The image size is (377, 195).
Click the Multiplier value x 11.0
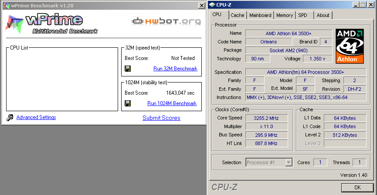click(266, 126)
